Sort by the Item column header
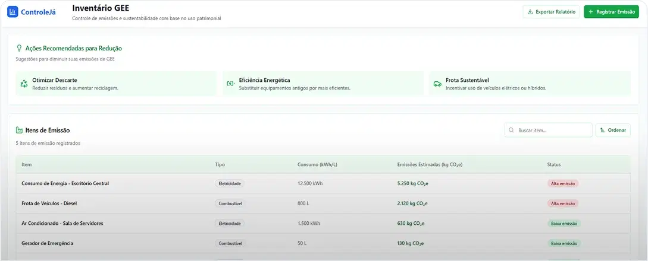The image size is (648, 261). [27, 164]
